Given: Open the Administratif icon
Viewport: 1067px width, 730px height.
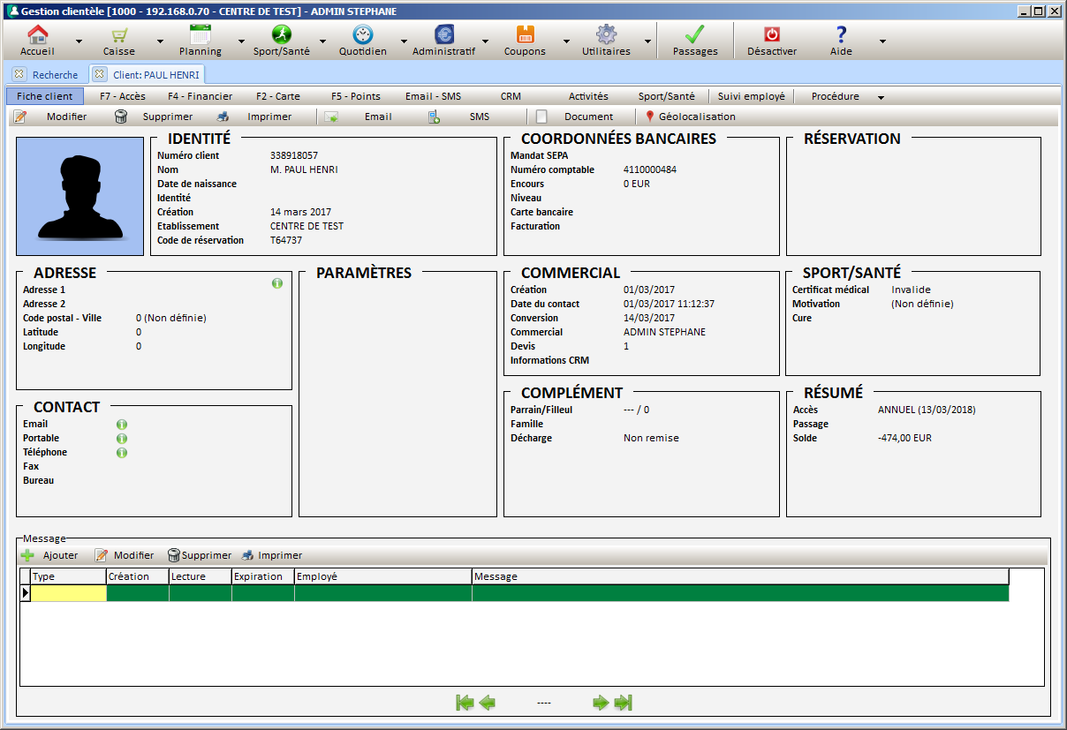Looking at the screenshot, I should (444, 34).
